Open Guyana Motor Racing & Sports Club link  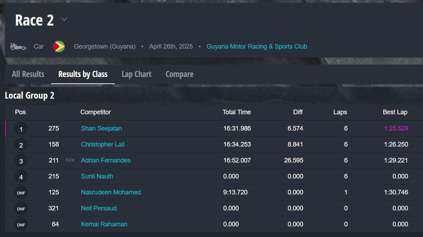(257, 46)
